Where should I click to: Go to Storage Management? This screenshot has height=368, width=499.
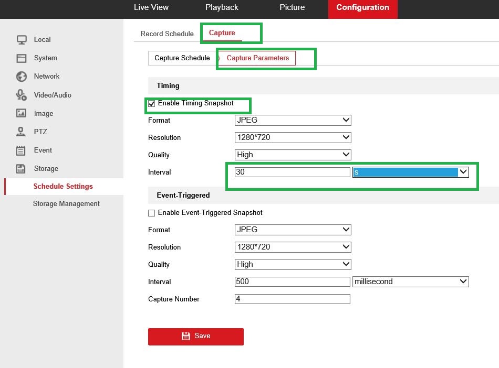66,203
